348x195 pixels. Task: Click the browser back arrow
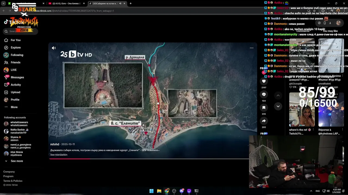[4, 11]
